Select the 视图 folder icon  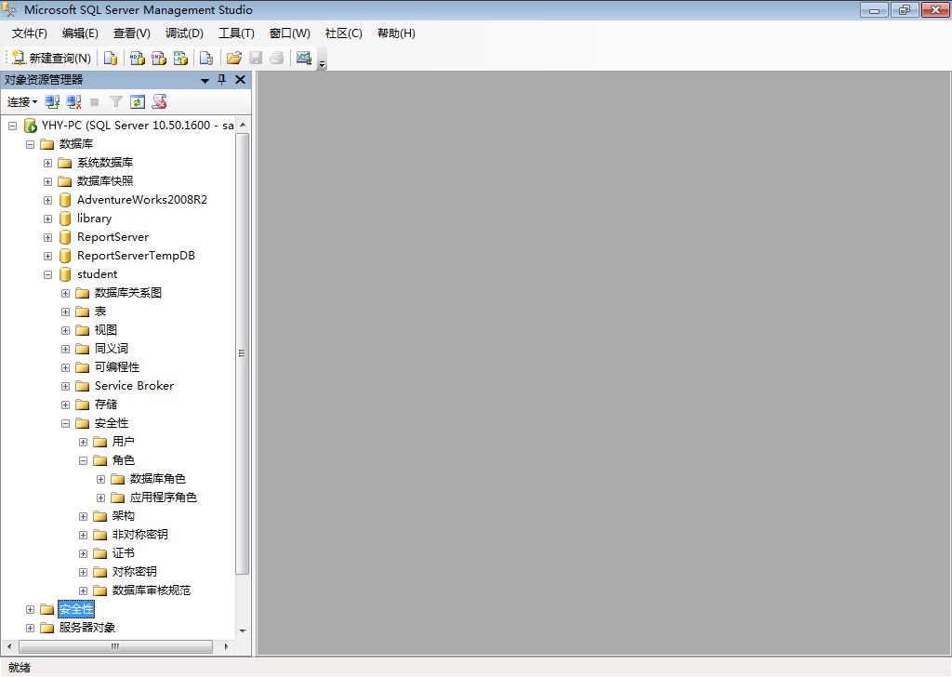83,330
